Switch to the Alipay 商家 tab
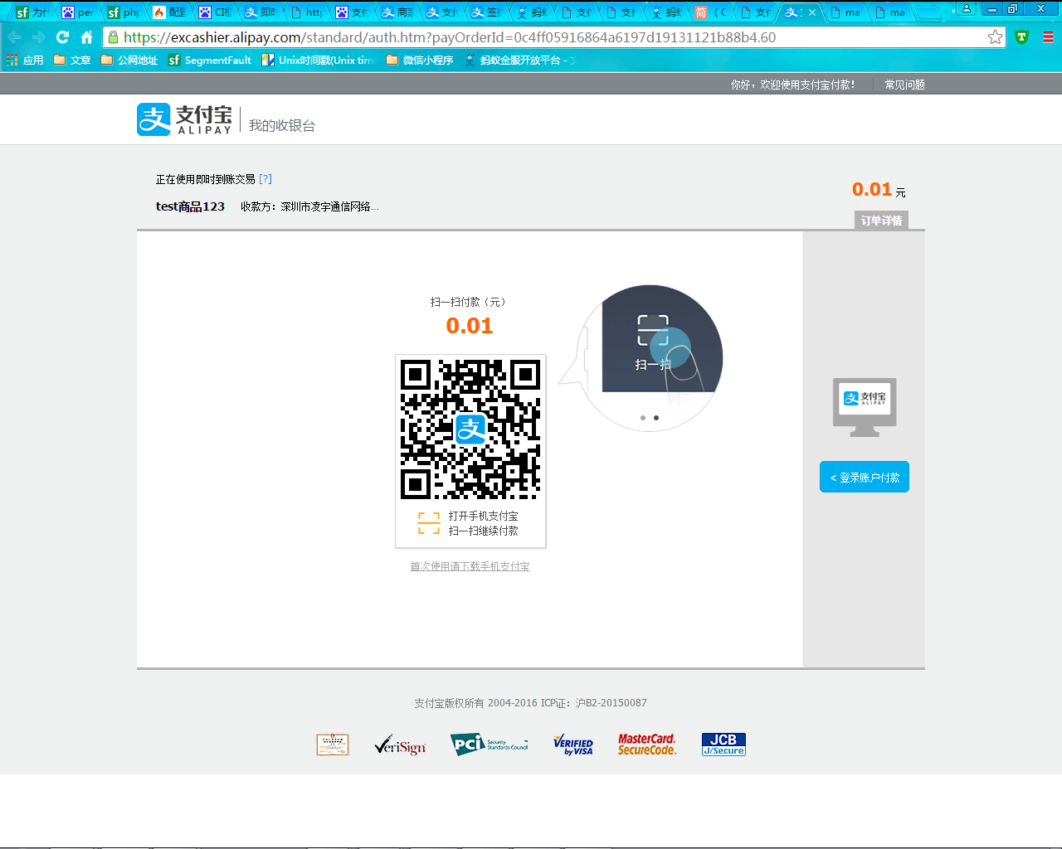This screenshot has width=1062, height=849. pyautogui.click(x=396, y=12)
